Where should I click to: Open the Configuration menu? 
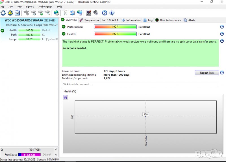pos(45,7)
